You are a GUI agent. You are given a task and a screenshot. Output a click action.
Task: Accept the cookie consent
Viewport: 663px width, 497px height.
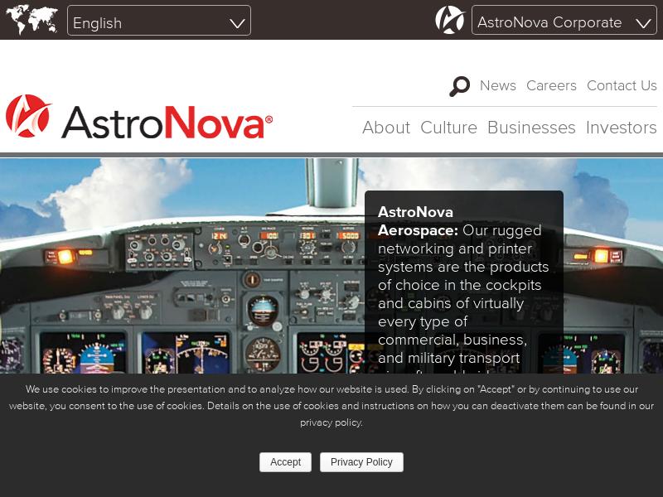click(285, 462)
